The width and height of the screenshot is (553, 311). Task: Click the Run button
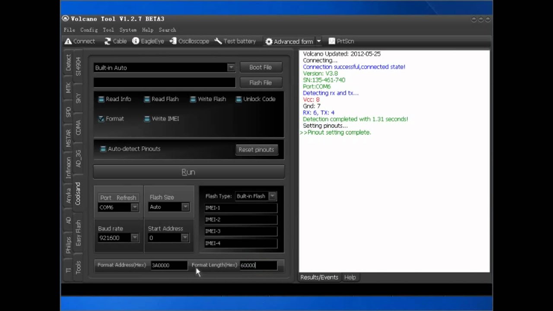(x=189, y=172)
